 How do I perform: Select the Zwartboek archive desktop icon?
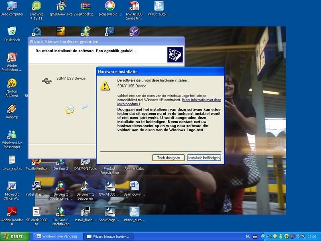(85, 8)
